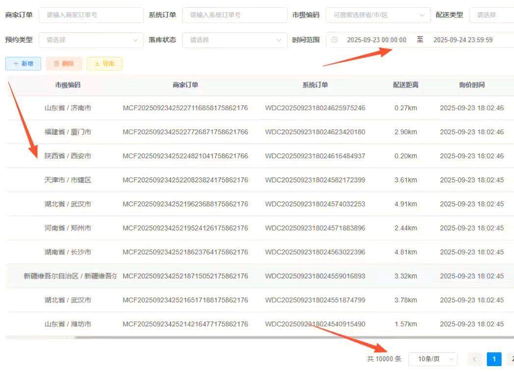This screenshot has height=372, width=514.
Task: Click the 删除 (delete) button
Action: [x=64, y=63]
